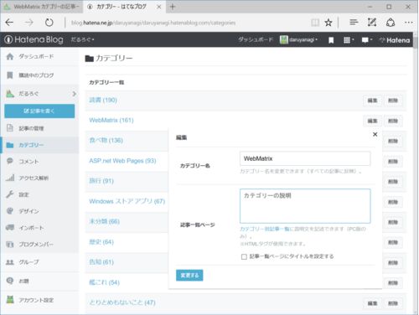Open the 告知 (61) category link
The height and width of the screenshot is (315, 419).
coord(101,262)
